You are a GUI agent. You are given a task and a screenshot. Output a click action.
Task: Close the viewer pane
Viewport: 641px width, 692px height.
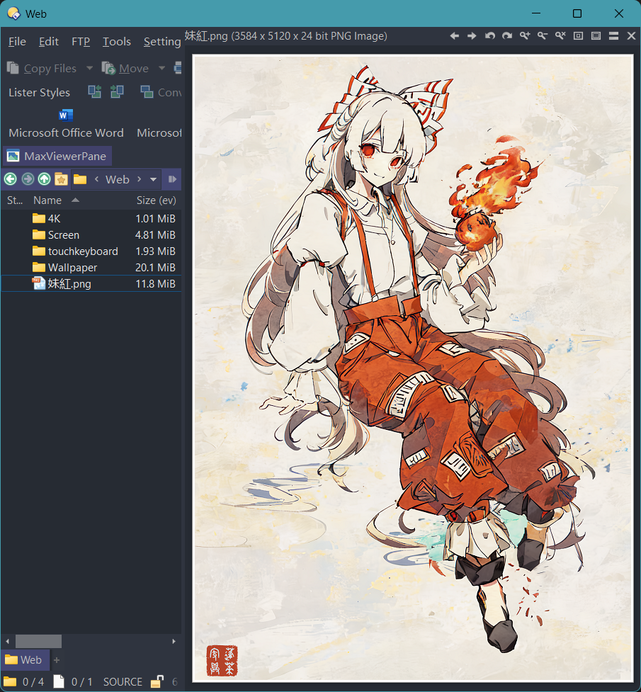click(x=631, y=35)
